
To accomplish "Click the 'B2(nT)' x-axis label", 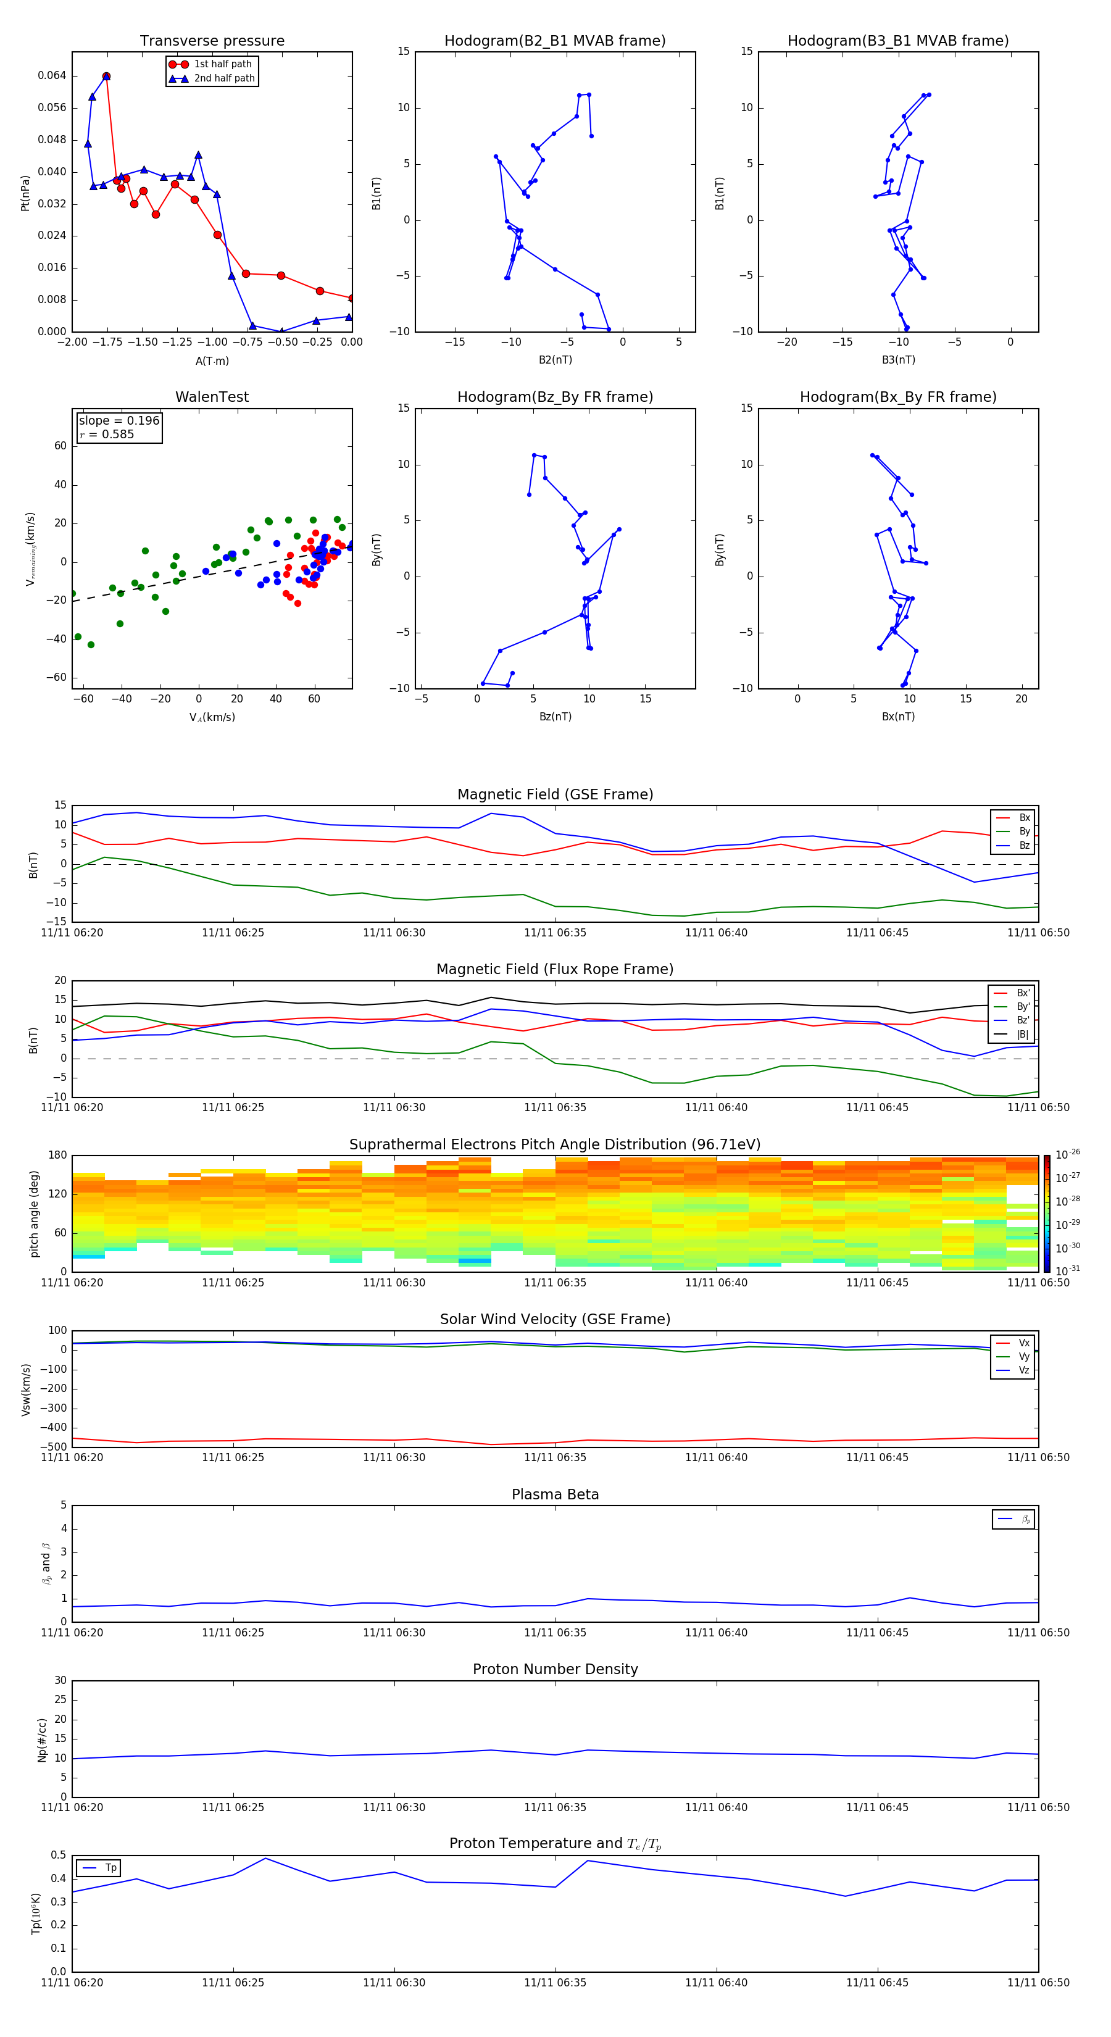I will pyautogui.click(x=555, y=360).
